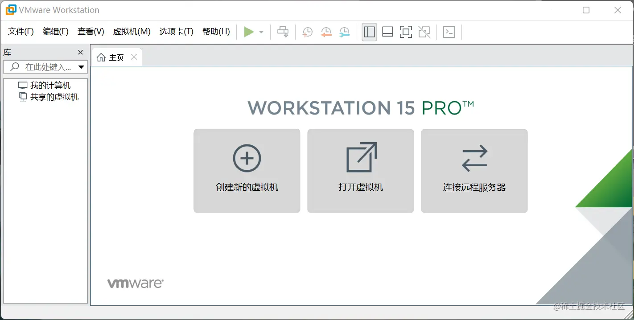This screenshot has width=634, height=320.
Task: Open the 虚拟机(M) menu
Action: 132,32
